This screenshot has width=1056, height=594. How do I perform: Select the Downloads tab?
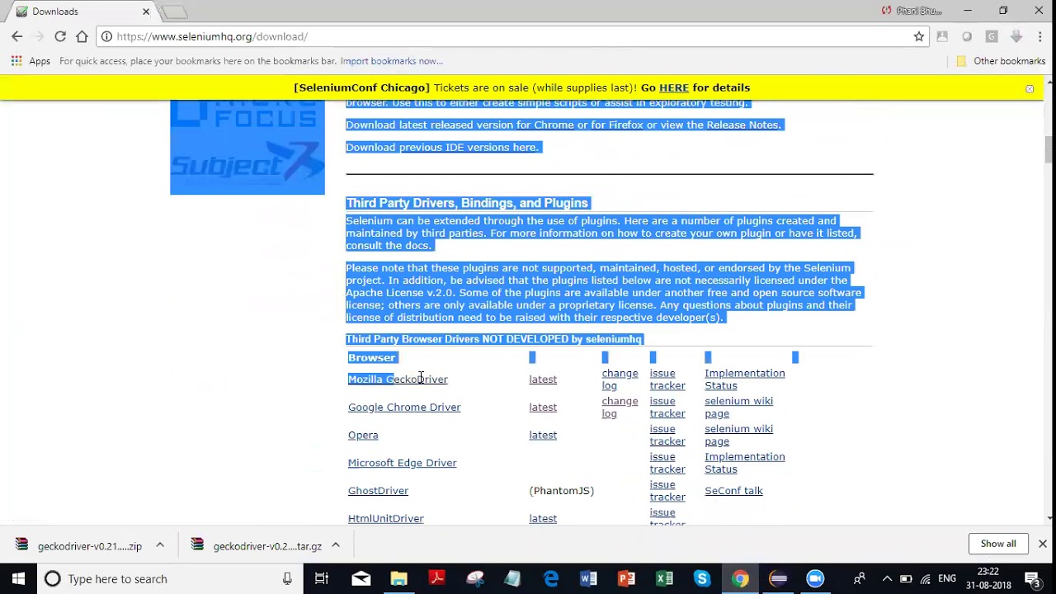tap(81, 12)
